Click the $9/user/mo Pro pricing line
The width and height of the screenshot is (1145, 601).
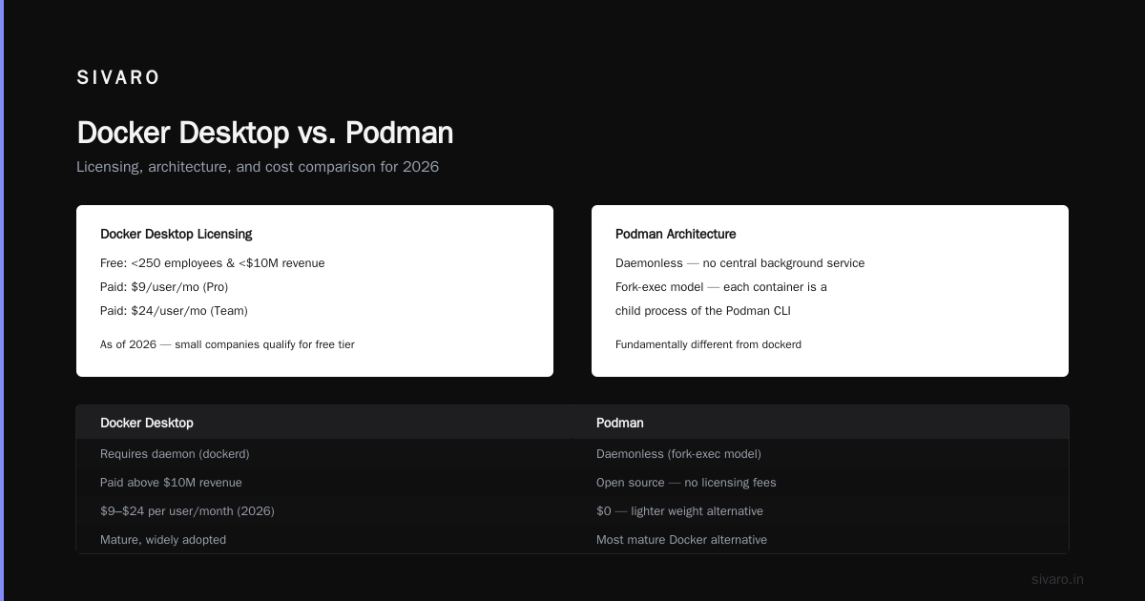click(x=164, y=287)
